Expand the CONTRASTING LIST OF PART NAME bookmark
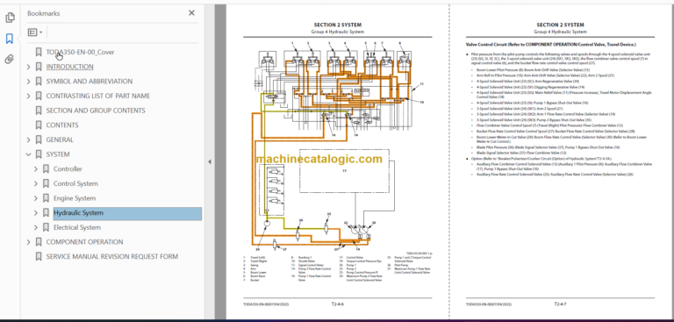The width and height of the screenshot is (674, 322). pos(29,96)
